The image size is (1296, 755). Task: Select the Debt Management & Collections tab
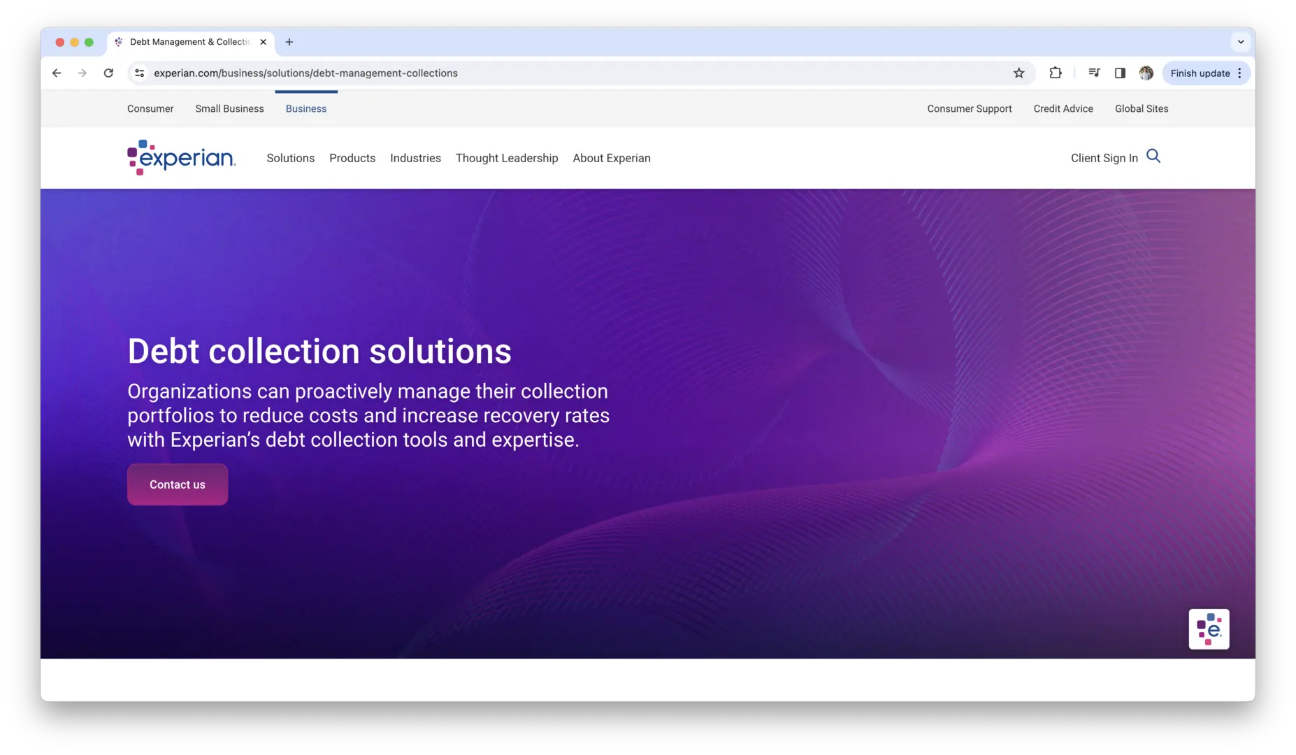click(x=190, y=42)
